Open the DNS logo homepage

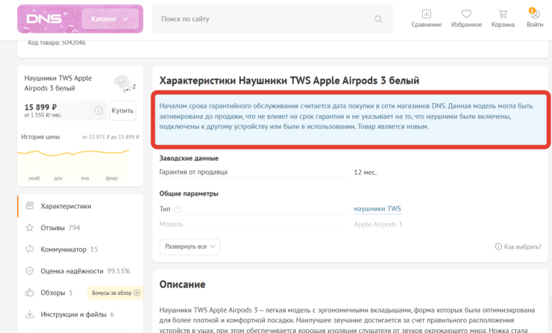pos(44,19)
